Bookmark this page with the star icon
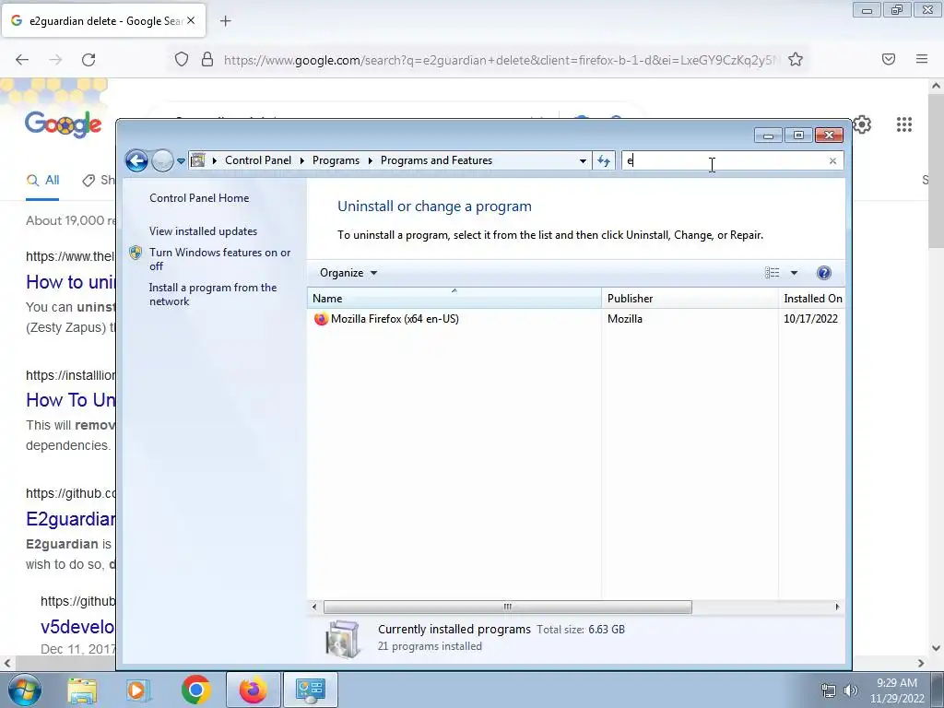944x708 pixels. (x=796, y=60)
